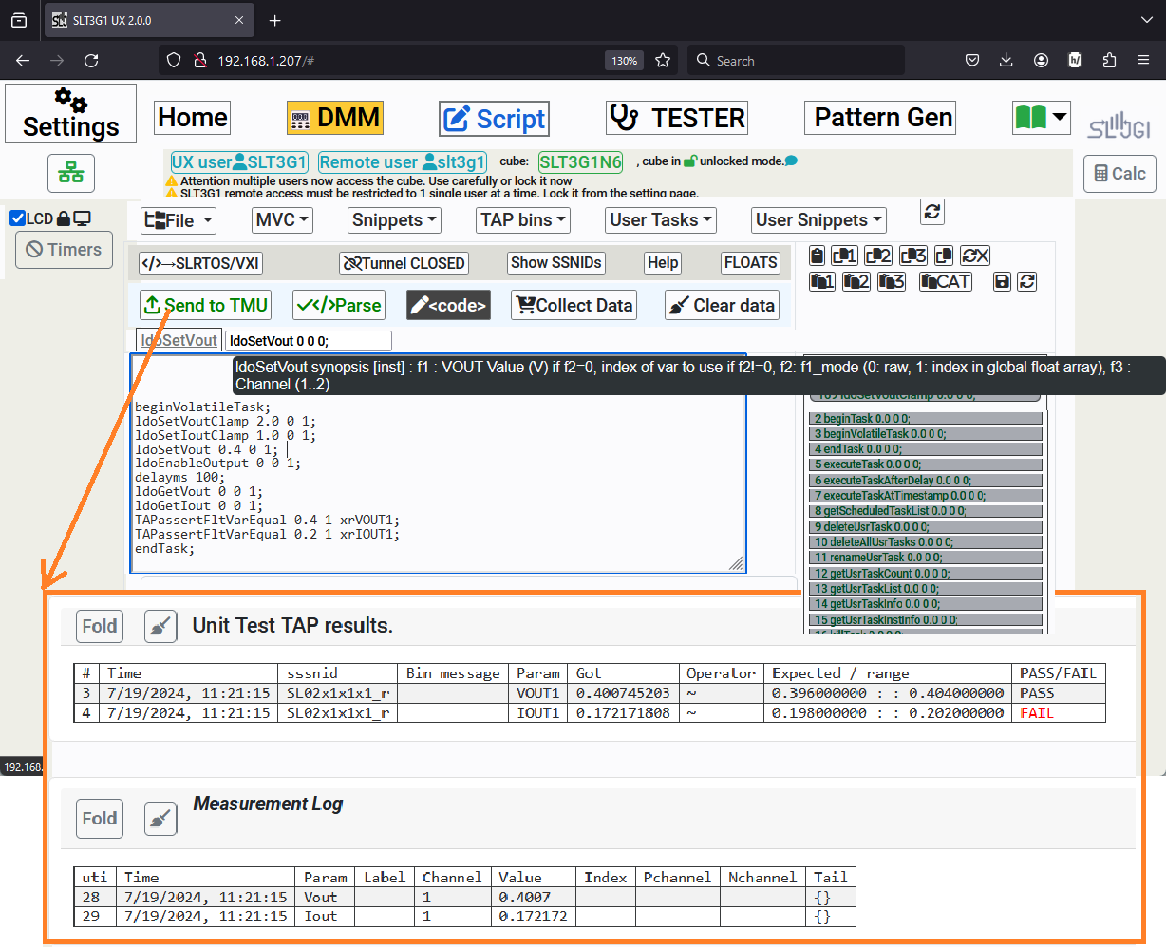Fold the Unit Test TAP results section
This screenshot has width=1166, height=947.
[x=100, y=626]
